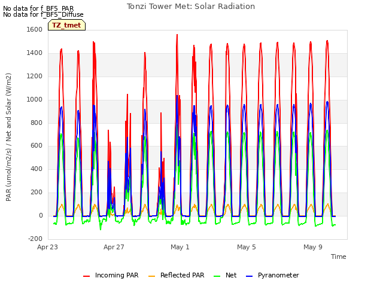Toggle the Incoming PAR legend entry
Image resolution: width=383 pixels, height=287 pixels.
pyautogui.click(x=111, y=275)
